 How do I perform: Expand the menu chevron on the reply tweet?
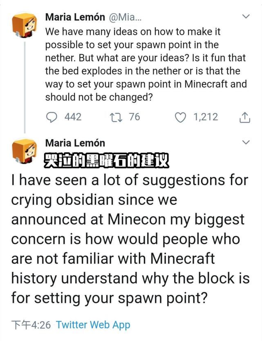(x=246, y=142)
